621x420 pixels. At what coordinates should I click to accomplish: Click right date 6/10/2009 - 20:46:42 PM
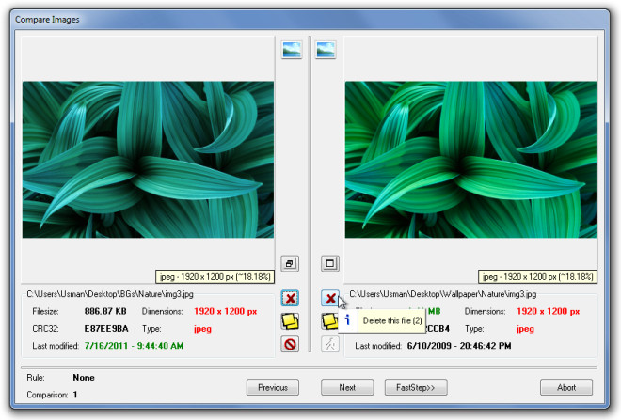click(459, 346)
